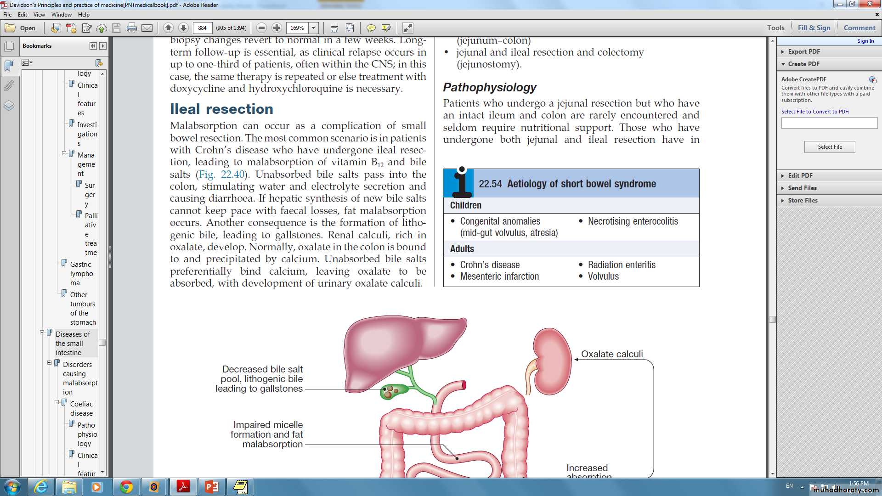
Task: Select the highlight text tool
Action: tap(386, 28)
